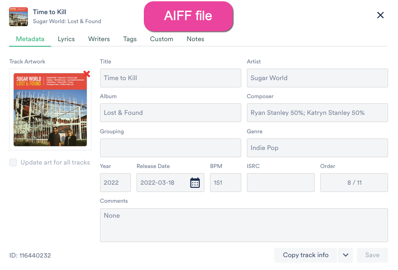Click the BPM field showing 151

(x=225, y=183)
